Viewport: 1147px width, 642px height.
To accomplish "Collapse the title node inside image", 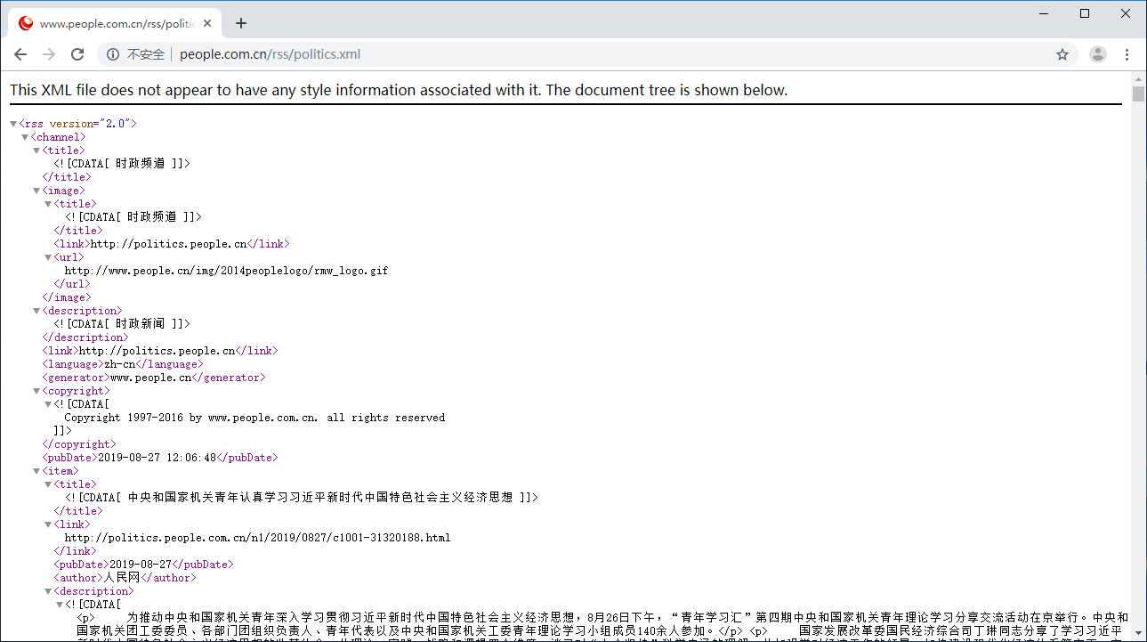I will click(48, 204).
